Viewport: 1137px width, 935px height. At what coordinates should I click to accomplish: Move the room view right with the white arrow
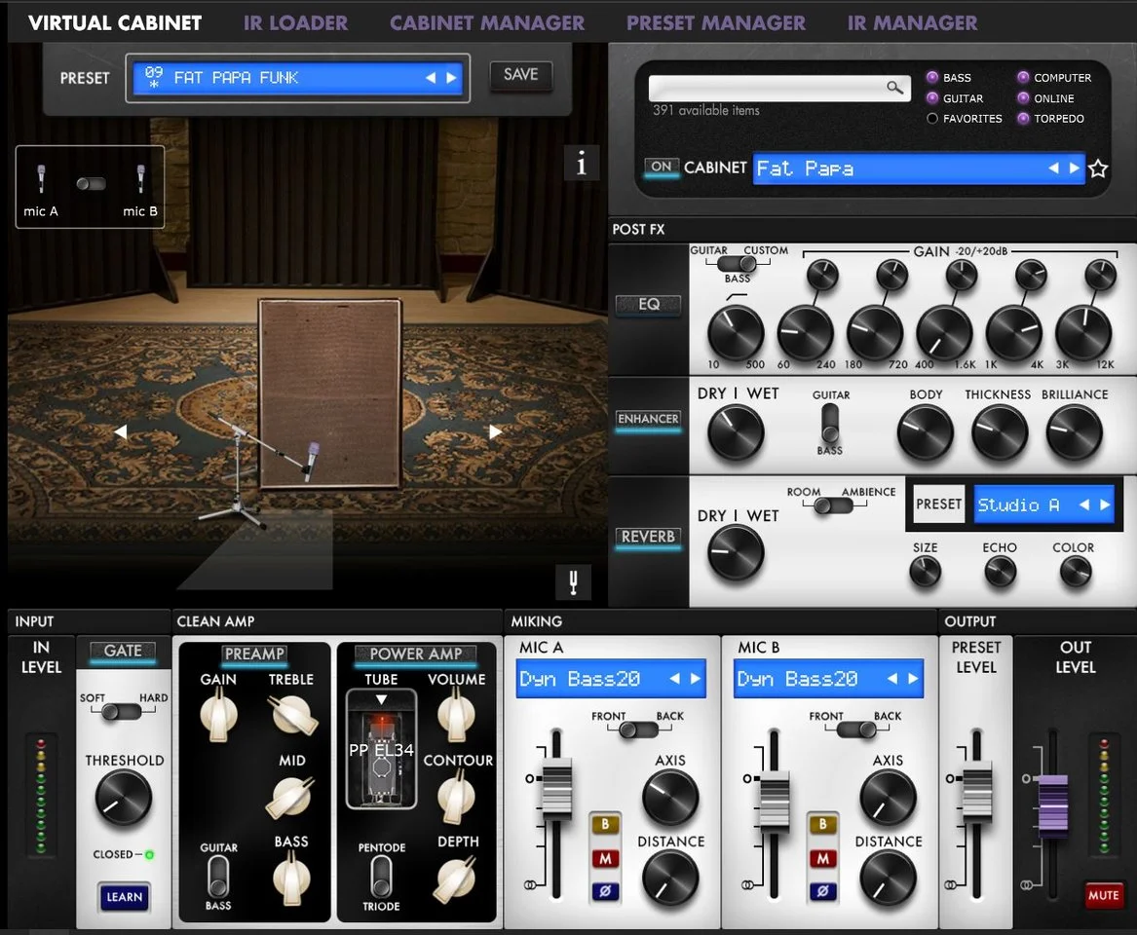click(495, 431)
